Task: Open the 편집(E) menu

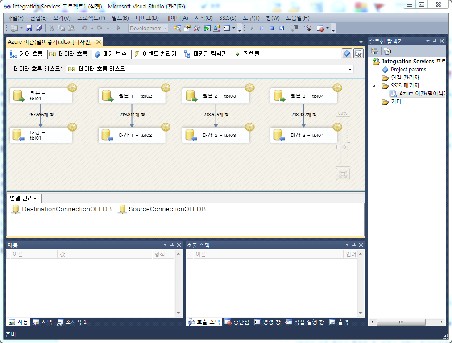Action: 38,18
